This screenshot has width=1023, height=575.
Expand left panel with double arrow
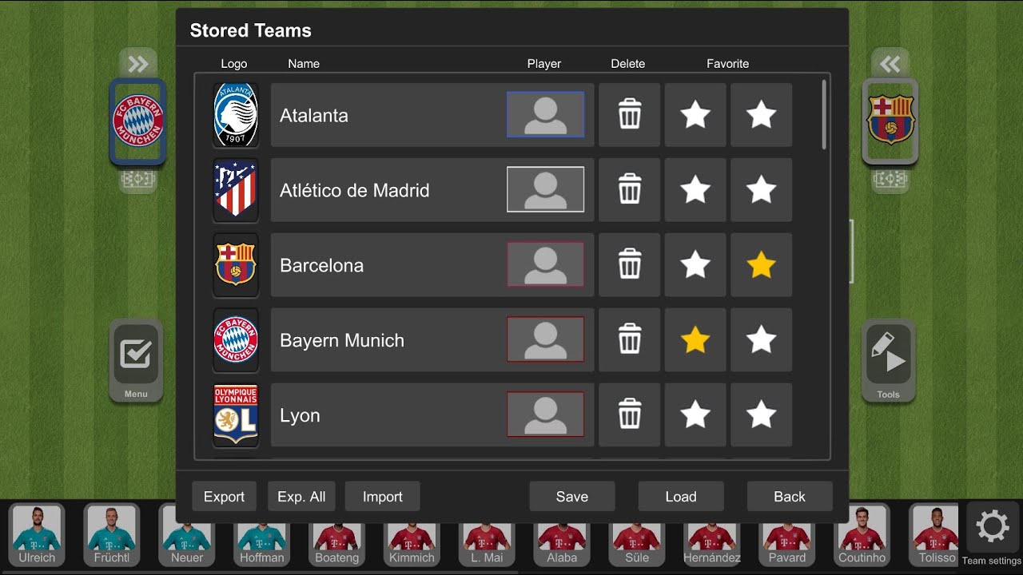tap(138, 64)
